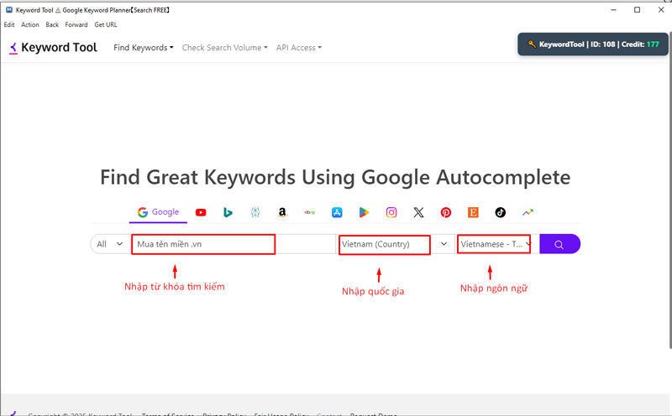This screenshot has width=672, height=416.
Task: Select the YouTube platform icon
Action: click(201, 213)
